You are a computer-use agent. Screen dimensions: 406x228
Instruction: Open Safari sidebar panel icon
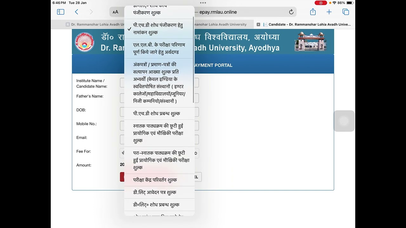(61, 12)
